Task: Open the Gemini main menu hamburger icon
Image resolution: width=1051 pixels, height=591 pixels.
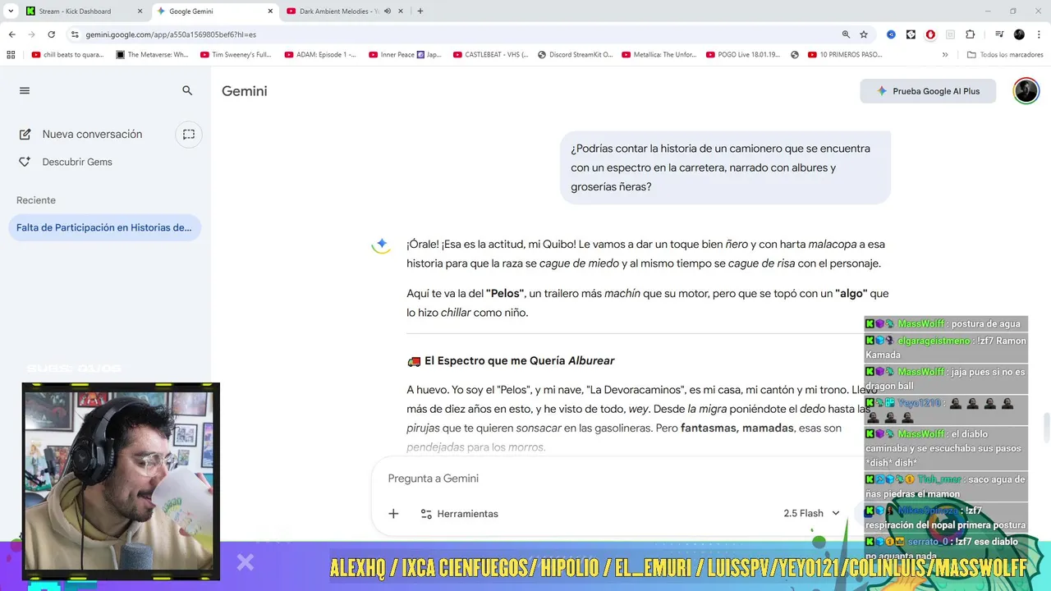Action: 25,91
